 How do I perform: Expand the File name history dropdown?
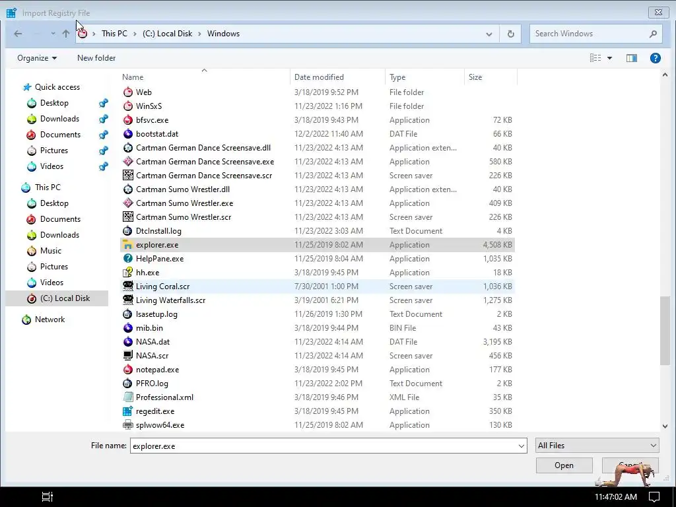click(522, 446)
